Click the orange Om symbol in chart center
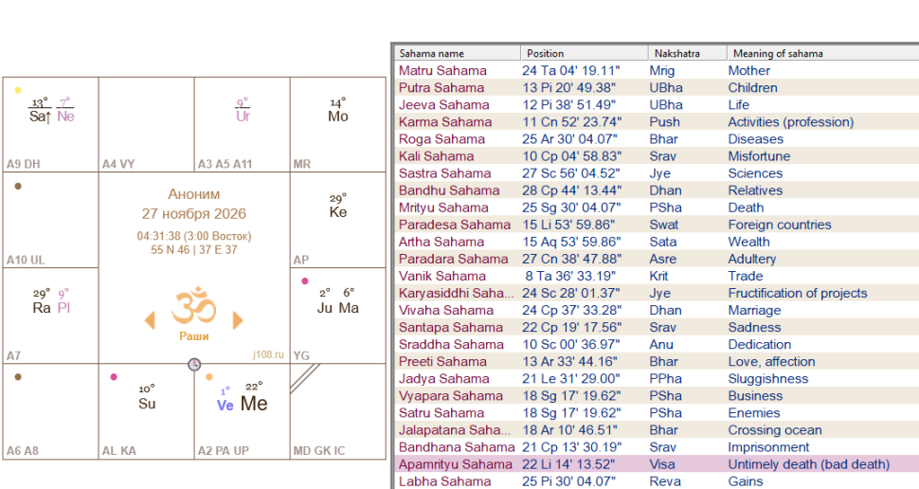The image size is (919, 489). point(194,305)
